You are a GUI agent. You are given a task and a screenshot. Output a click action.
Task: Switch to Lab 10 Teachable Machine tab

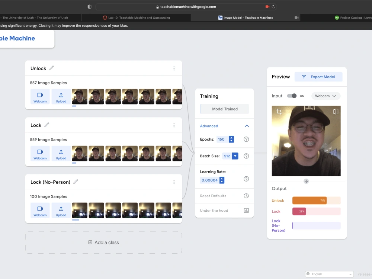[137, 17]
